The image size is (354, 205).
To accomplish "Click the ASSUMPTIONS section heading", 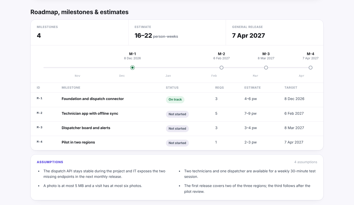I will [50, 162].
